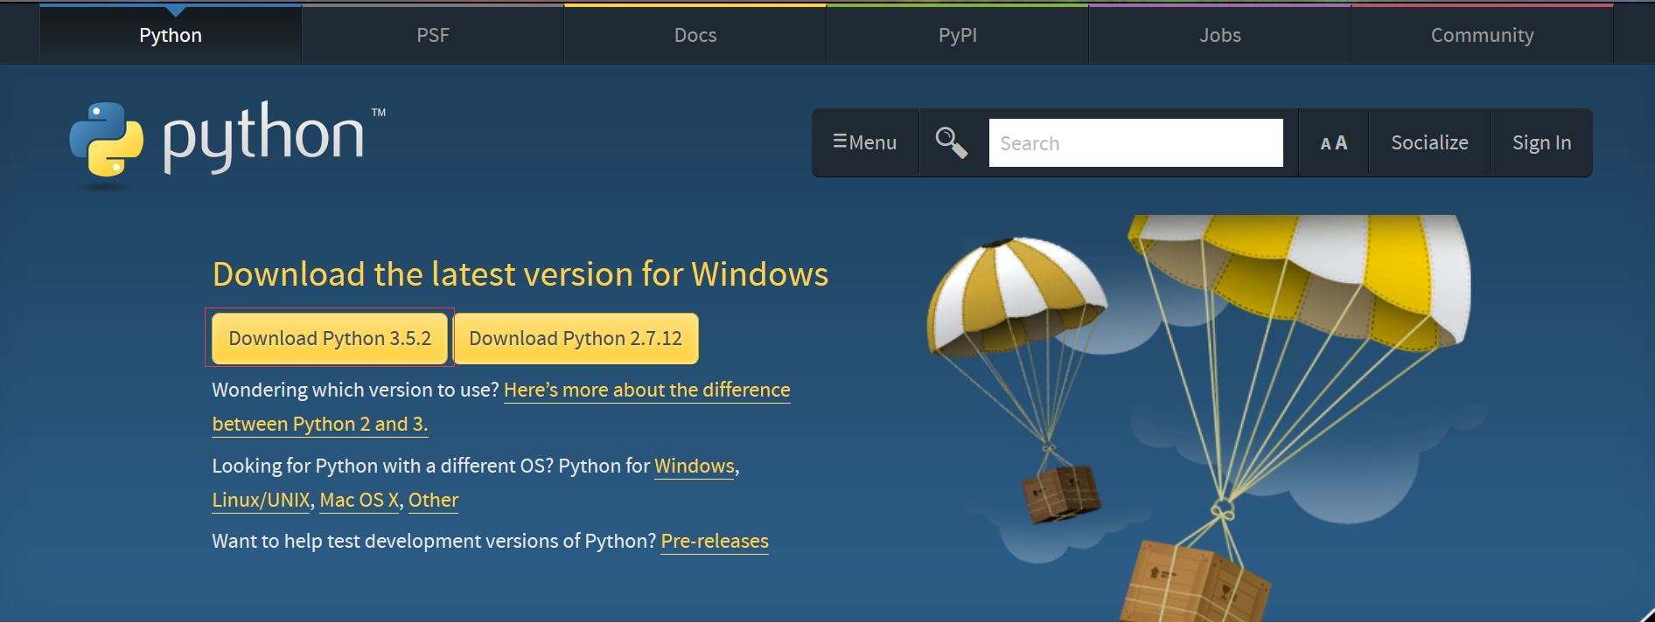Viewport: 1655px width, 622px height.
Task: Expand the Menu dropdown
Action: pyautogui.click(x=865, y=142)
